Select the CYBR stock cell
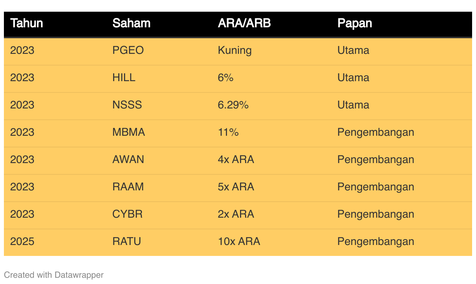476x284 pixels. click(x=127, y=214)
